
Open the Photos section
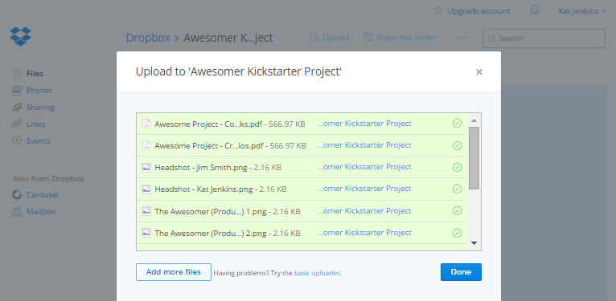[x=39, y=90]
